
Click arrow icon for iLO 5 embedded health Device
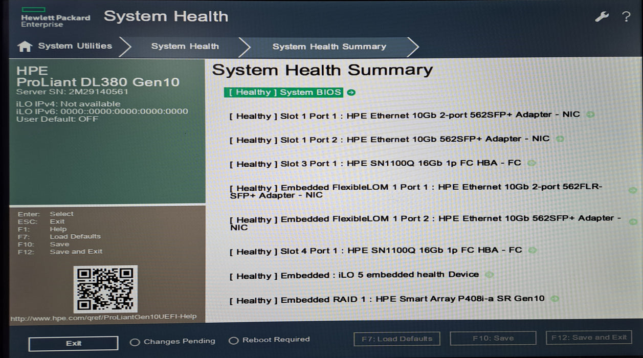(490, 275)
